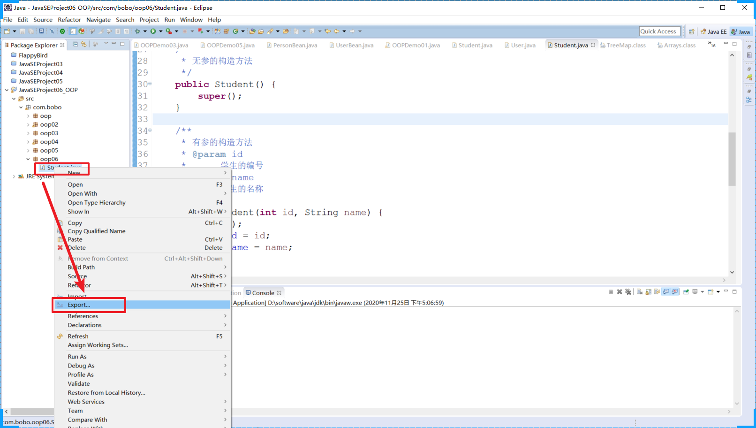Toggle Skip All Breakpoints in toolbar

click(52, 31)
